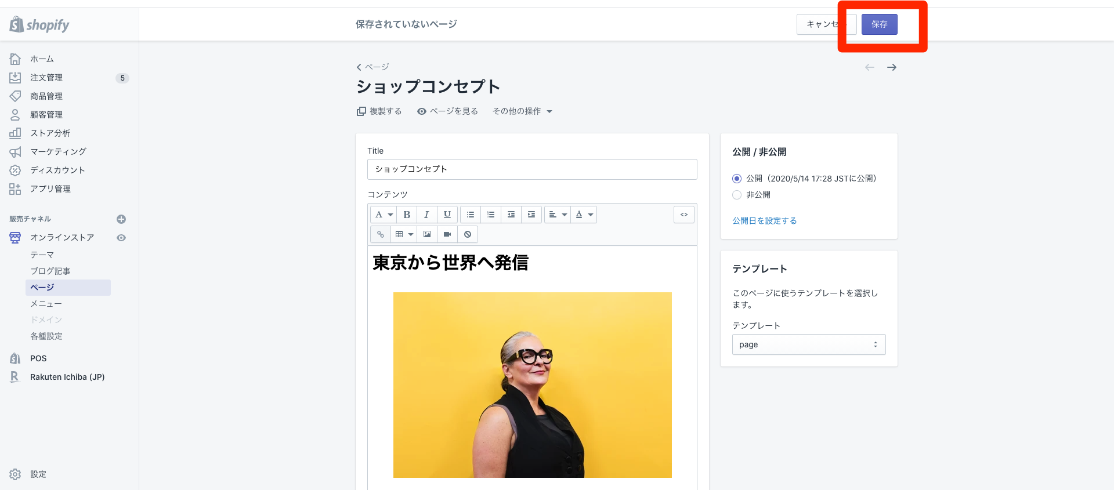
Task: Open text formatting A dropdown
Action: point(384,215)
